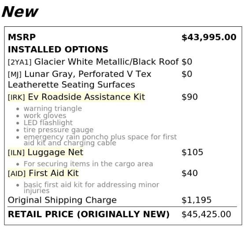Click the [IRK] option code
Viewport: 244px width, 227px height.
pos(16,97)
